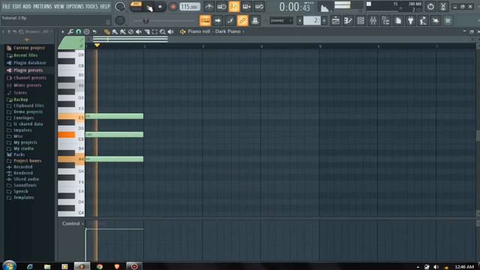
Task: Open the OPTIONS menu
Action: (75, 7)
